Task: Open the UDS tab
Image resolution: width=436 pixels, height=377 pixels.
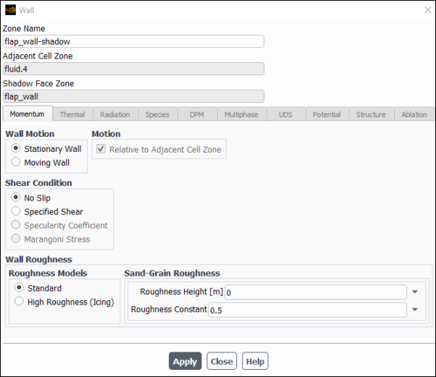Action: (x=285, y=114)
